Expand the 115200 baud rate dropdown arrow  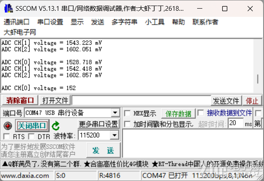click(114, 135)
